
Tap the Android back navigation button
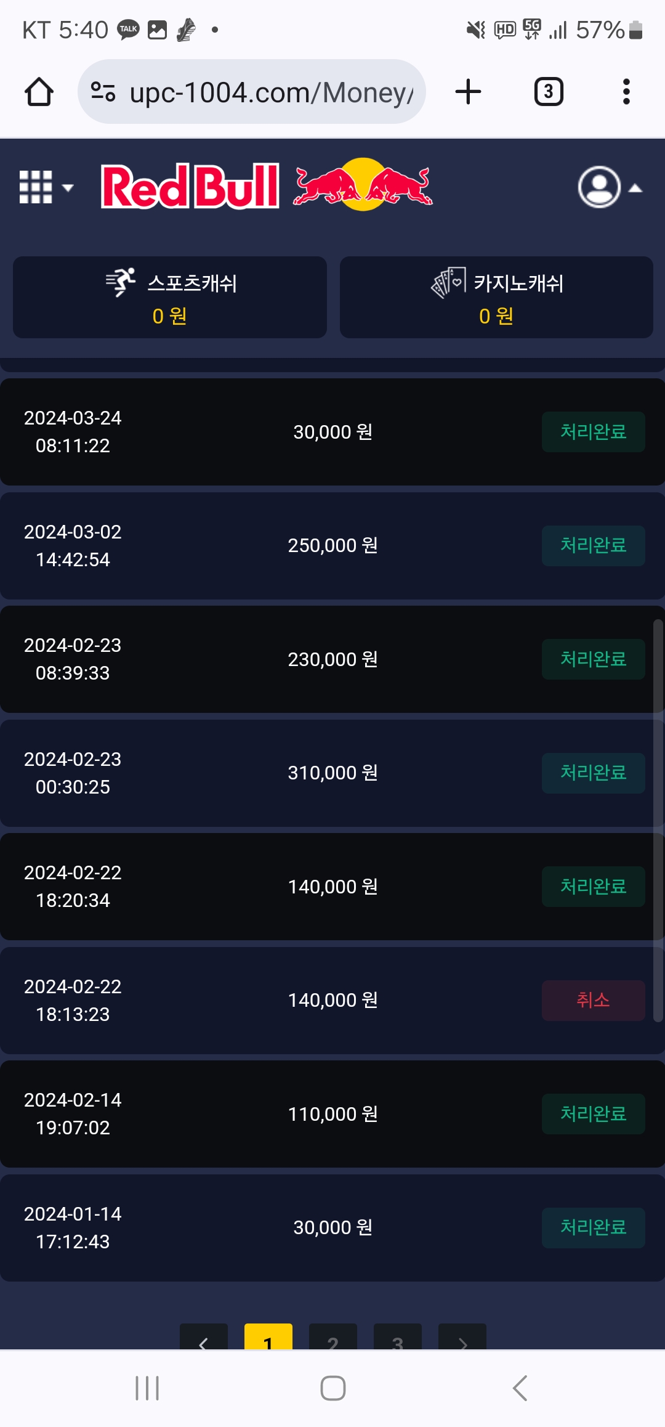520,1388
